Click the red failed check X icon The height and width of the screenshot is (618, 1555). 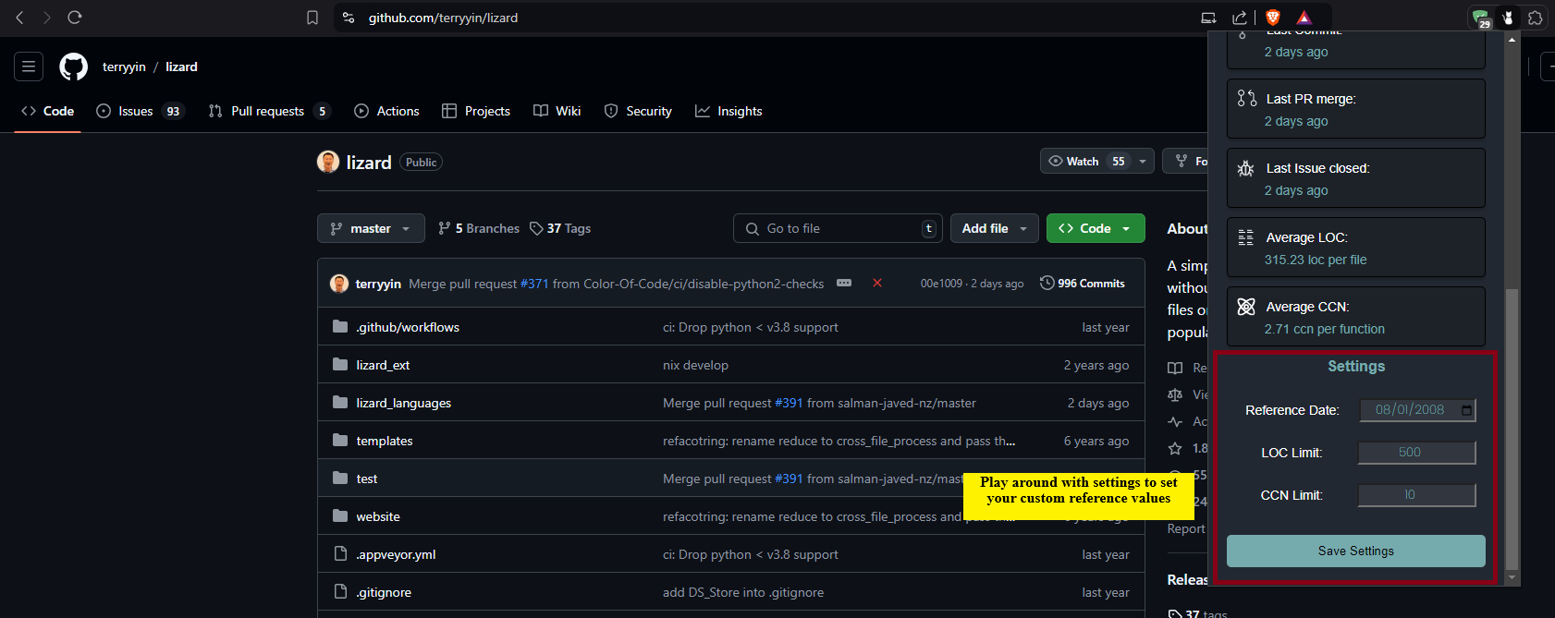point(877,283)
